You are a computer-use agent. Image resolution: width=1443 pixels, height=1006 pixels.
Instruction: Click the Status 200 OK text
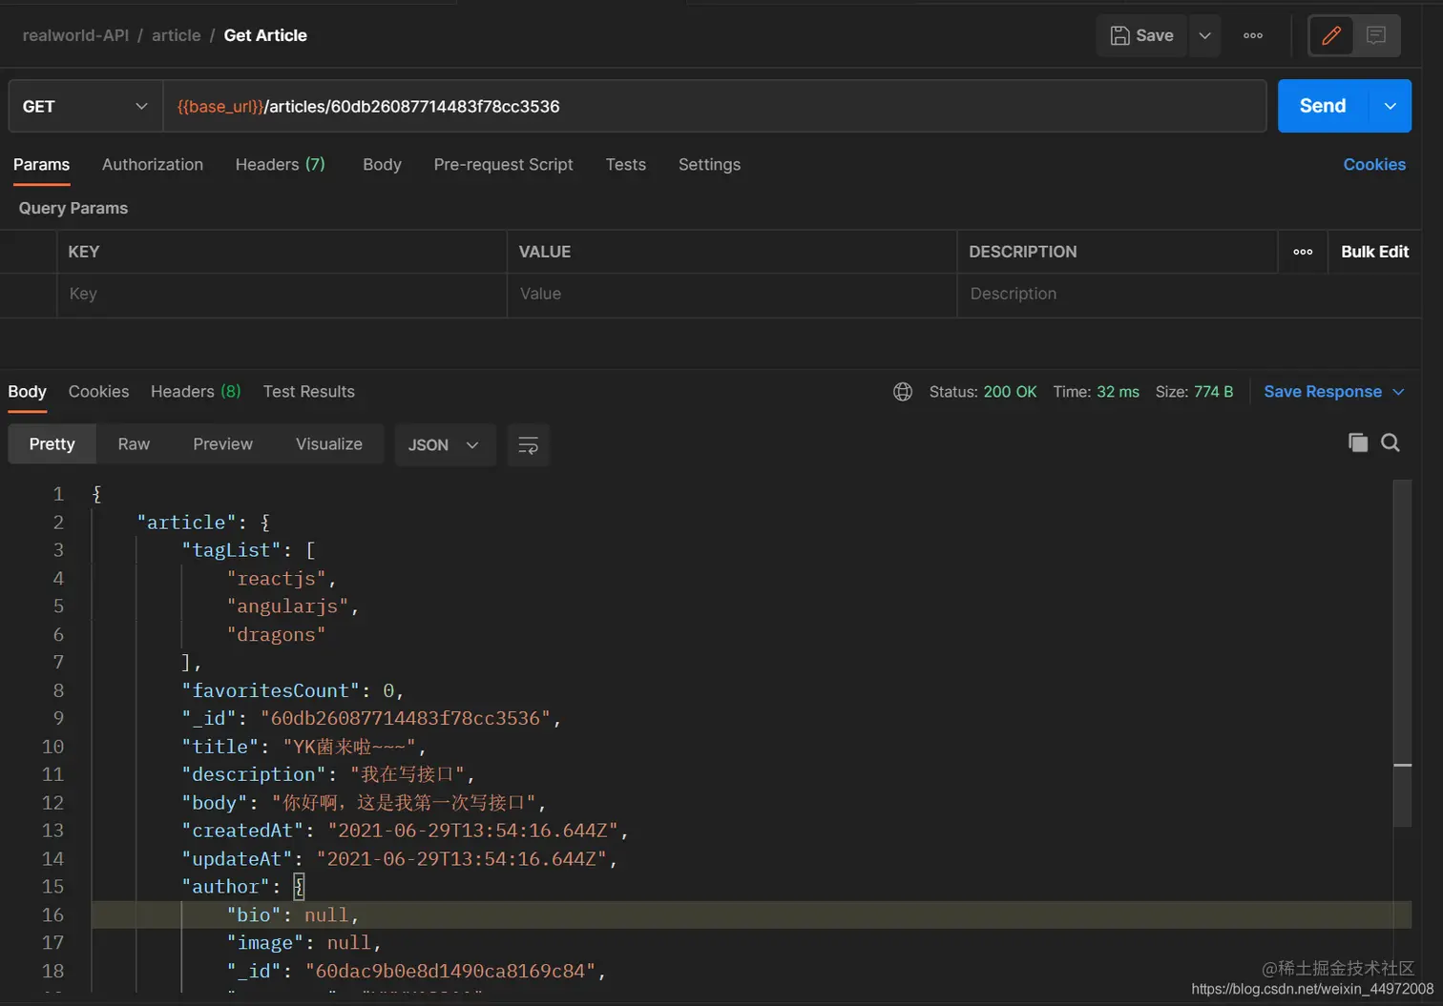tap(983, 392)
